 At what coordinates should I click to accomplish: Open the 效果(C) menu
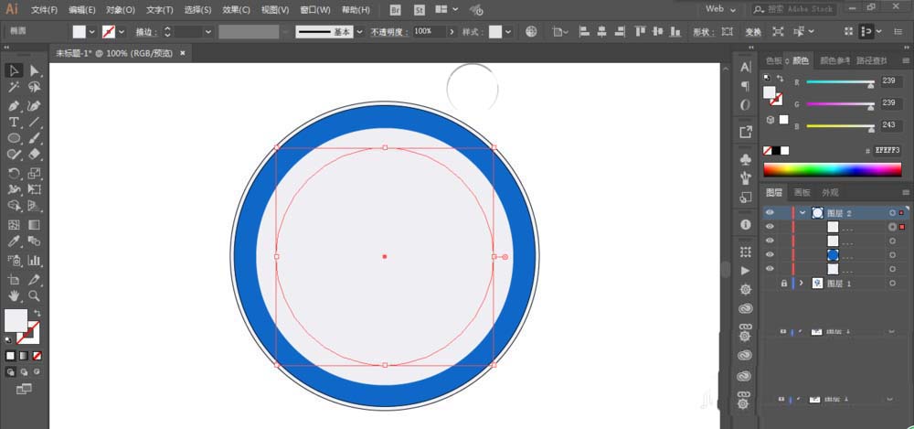236,9
